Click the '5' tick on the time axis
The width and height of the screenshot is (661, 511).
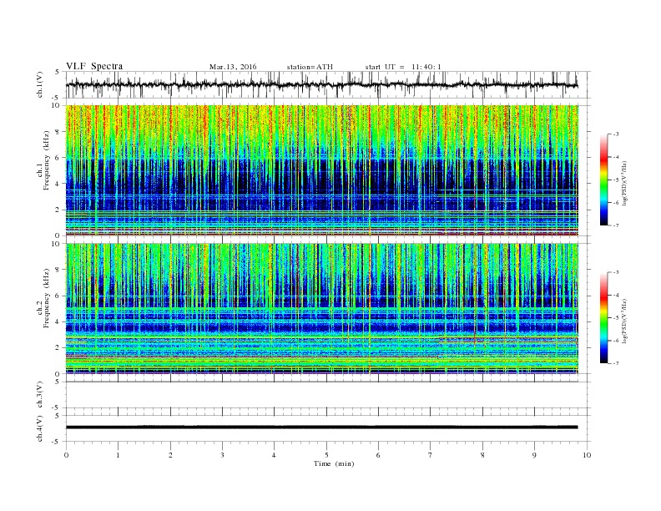point(326,455)
